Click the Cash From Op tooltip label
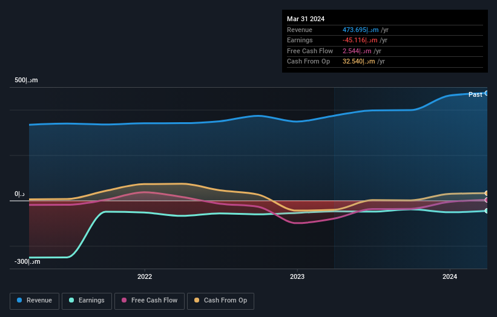 (308, 62)
